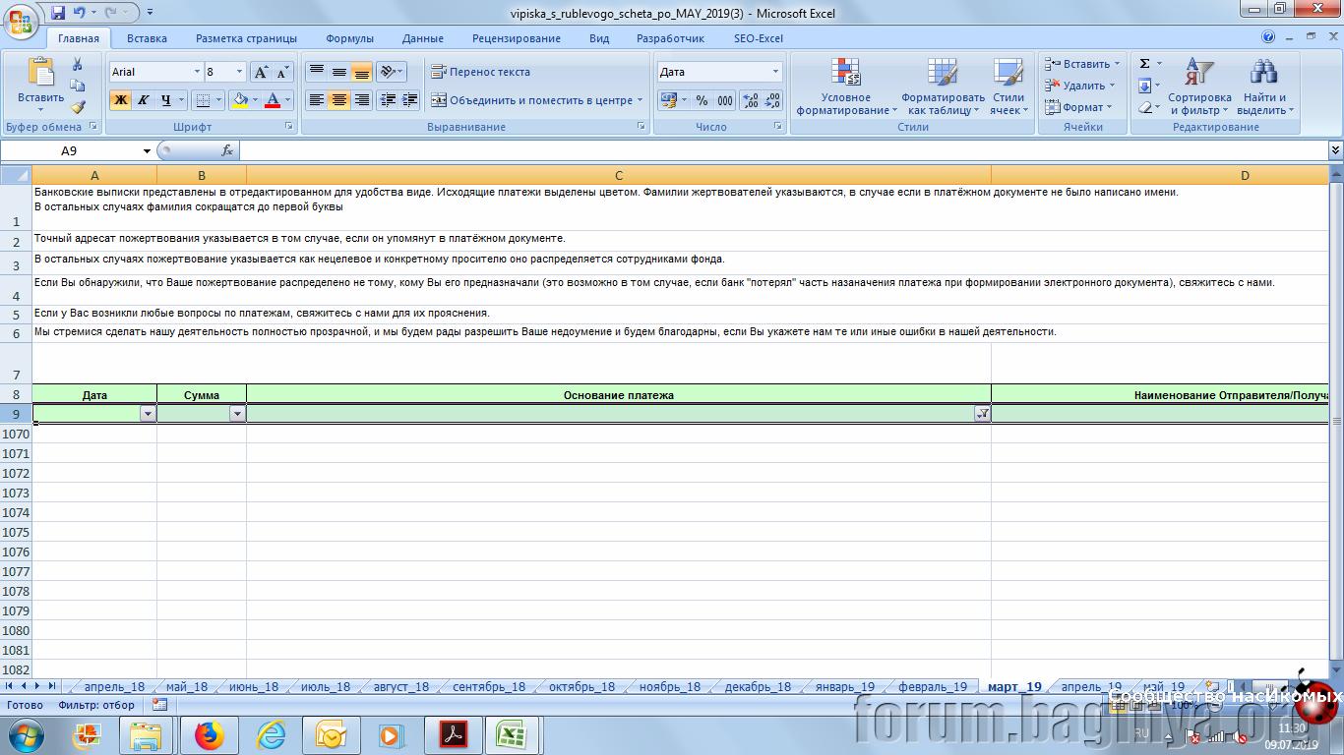Toggle bottom vertical alignment

362,72
